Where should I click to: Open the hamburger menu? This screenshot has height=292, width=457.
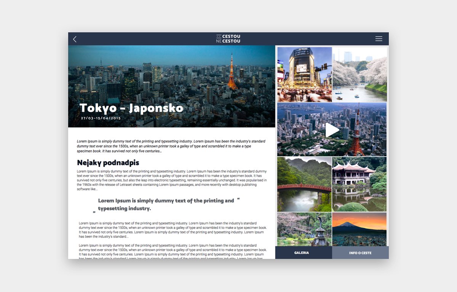click(x=379, y=39)
